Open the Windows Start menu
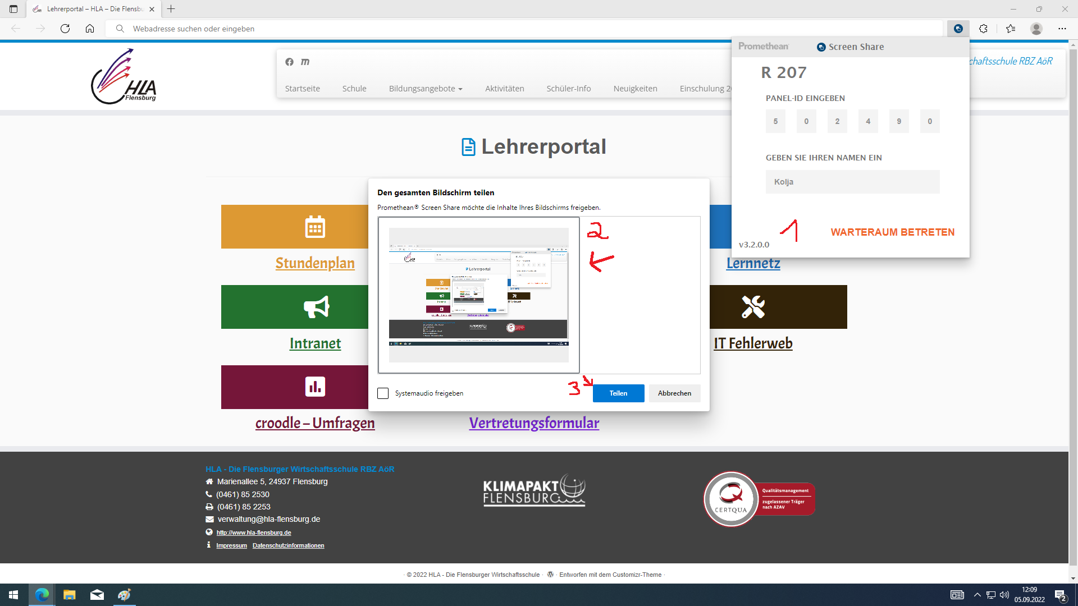Viewport: 1078px width, 606px height. coord(13,595)
